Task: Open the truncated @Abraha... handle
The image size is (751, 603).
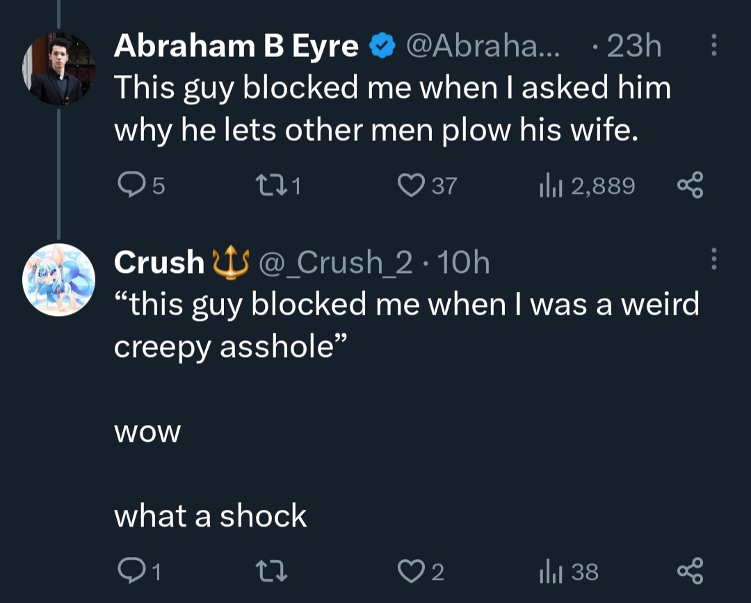Action: pyautogui.click(x=483, y=46)
